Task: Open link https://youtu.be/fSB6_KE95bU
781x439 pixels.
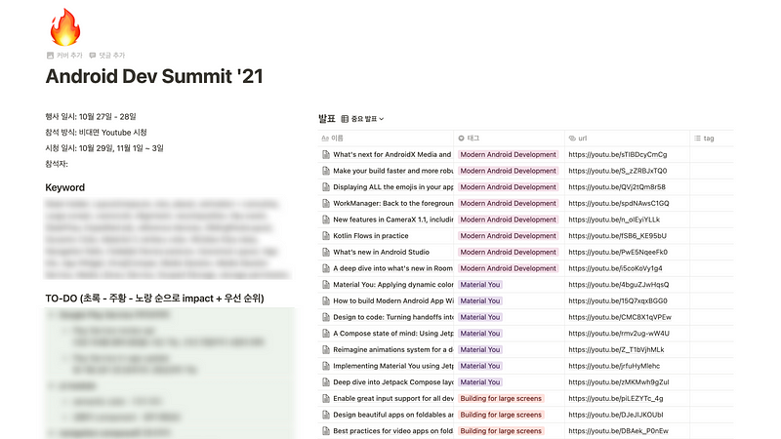Action: pyautogui.click(x=617, y=236)
